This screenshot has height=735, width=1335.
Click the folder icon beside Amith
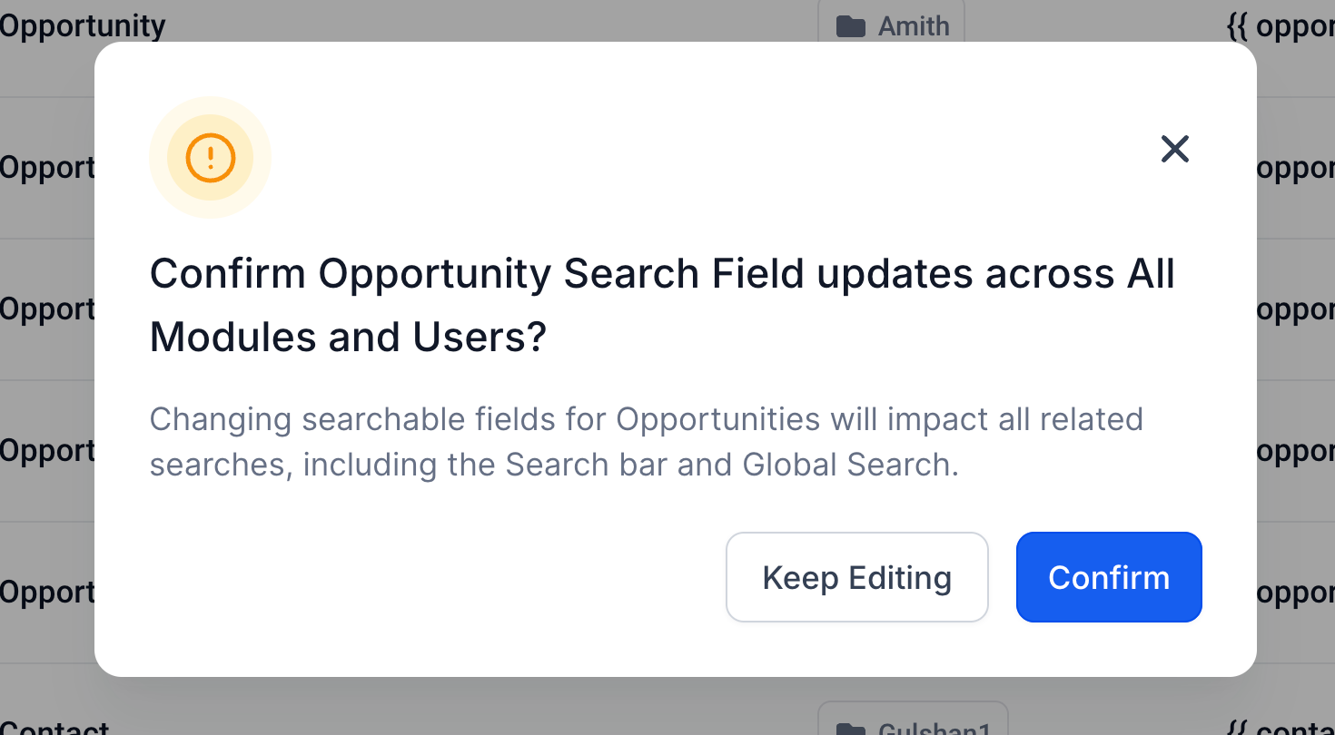(x=851, y=26)
